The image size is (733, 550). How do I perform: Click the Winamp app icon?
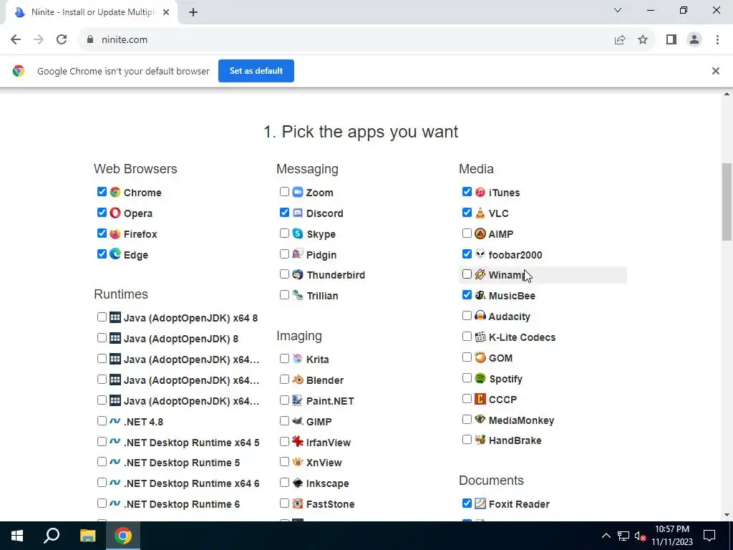tap(480, 274)
